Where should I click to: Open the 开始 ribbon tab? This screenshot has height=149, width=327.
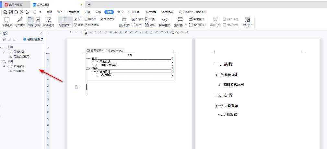(49, 12)
